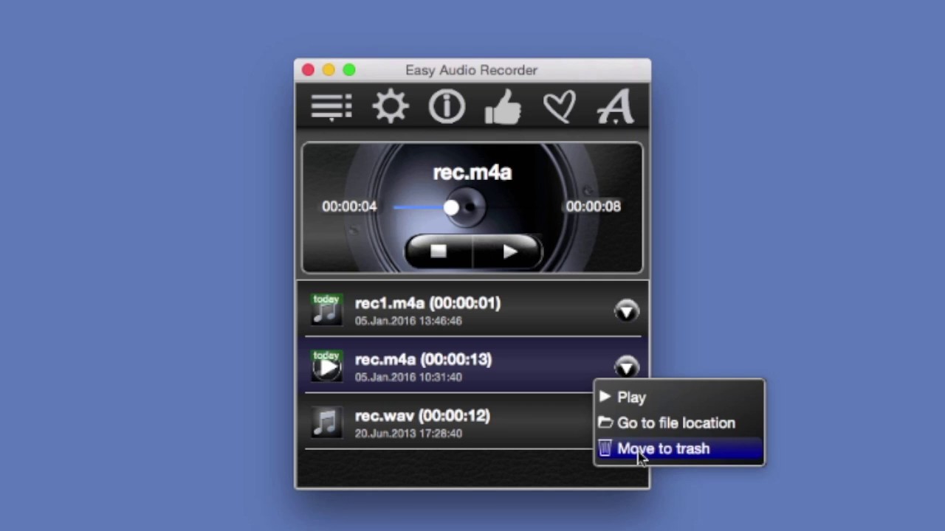Select the rec.m4a (00:00:13) recording
The width and height of the screenshot is (945, 531).
[x=472, y=366]
